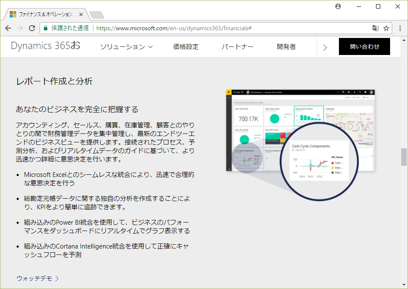
Task: Open the 開発者 menu item
Action: (x=286, y=47)
